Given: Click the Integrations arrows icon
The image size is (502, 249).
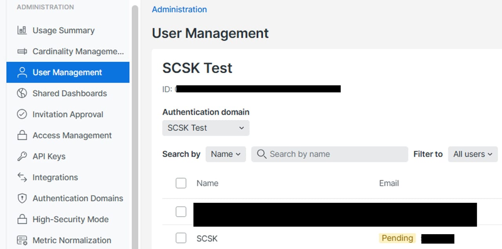Looking at the screenshot, I should [22, 177].
